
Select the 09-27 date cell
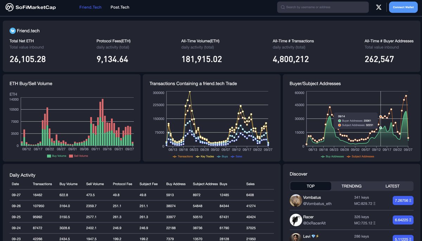tap(15, 195)
